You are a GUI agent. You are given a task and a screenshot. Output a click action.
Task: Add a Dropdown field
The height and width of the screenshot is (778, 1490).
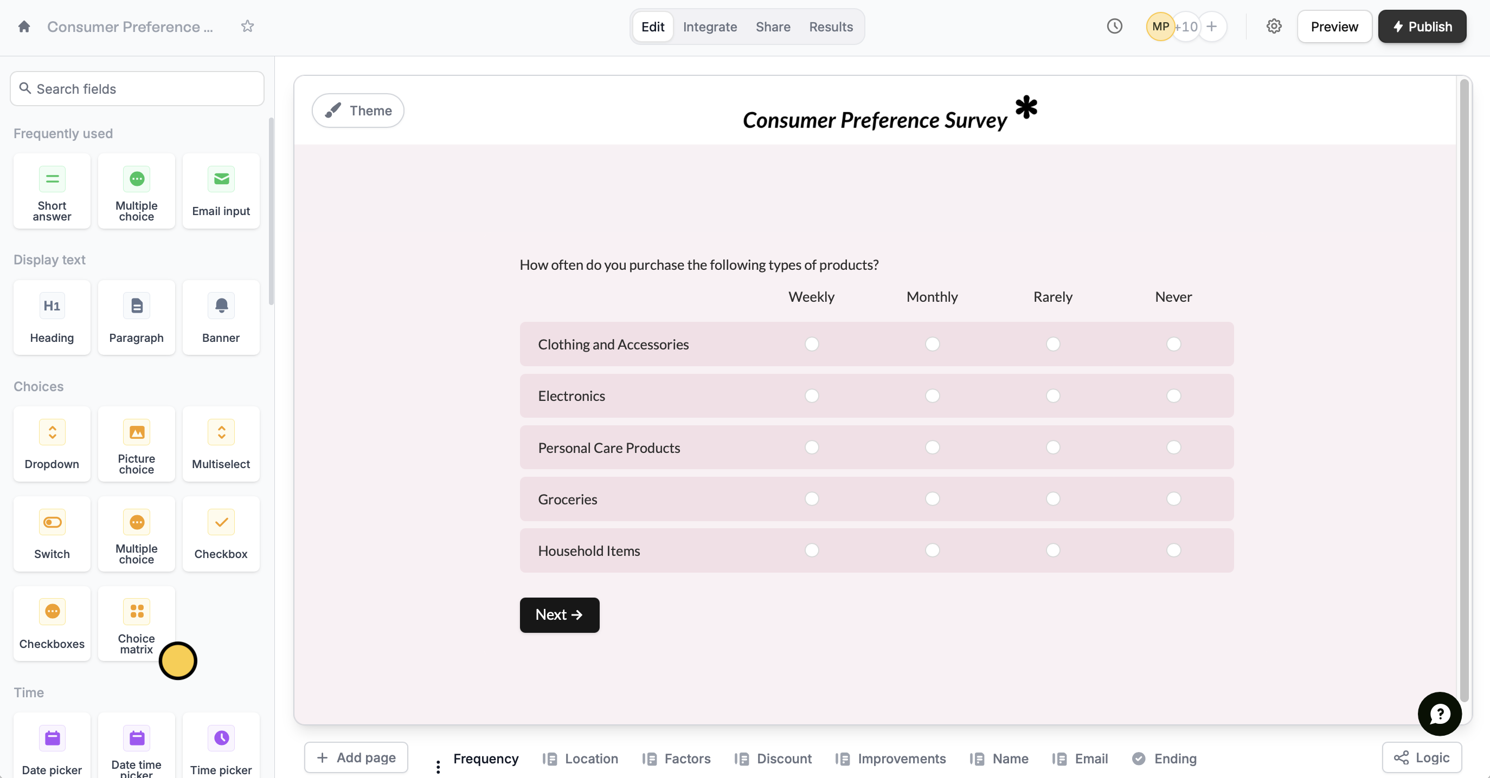pos(52,444)
